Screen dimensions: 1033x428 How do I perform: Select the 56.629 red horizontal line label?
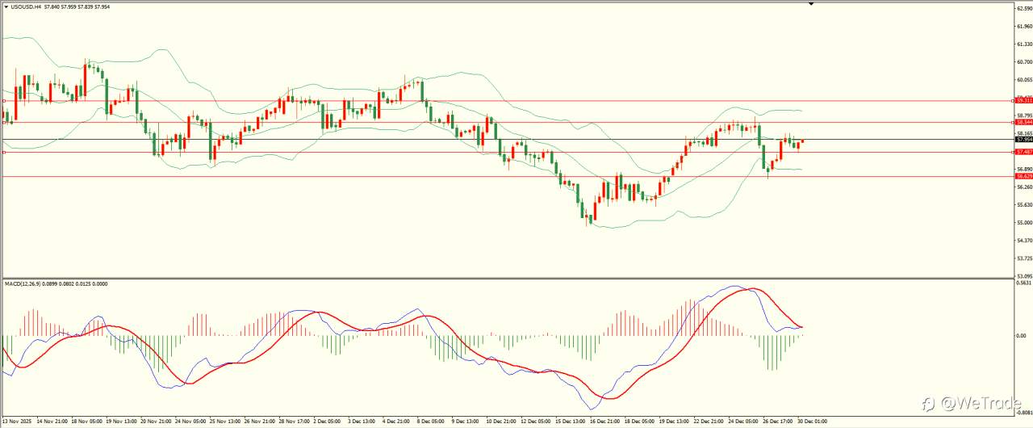(x=1024, y=176)
